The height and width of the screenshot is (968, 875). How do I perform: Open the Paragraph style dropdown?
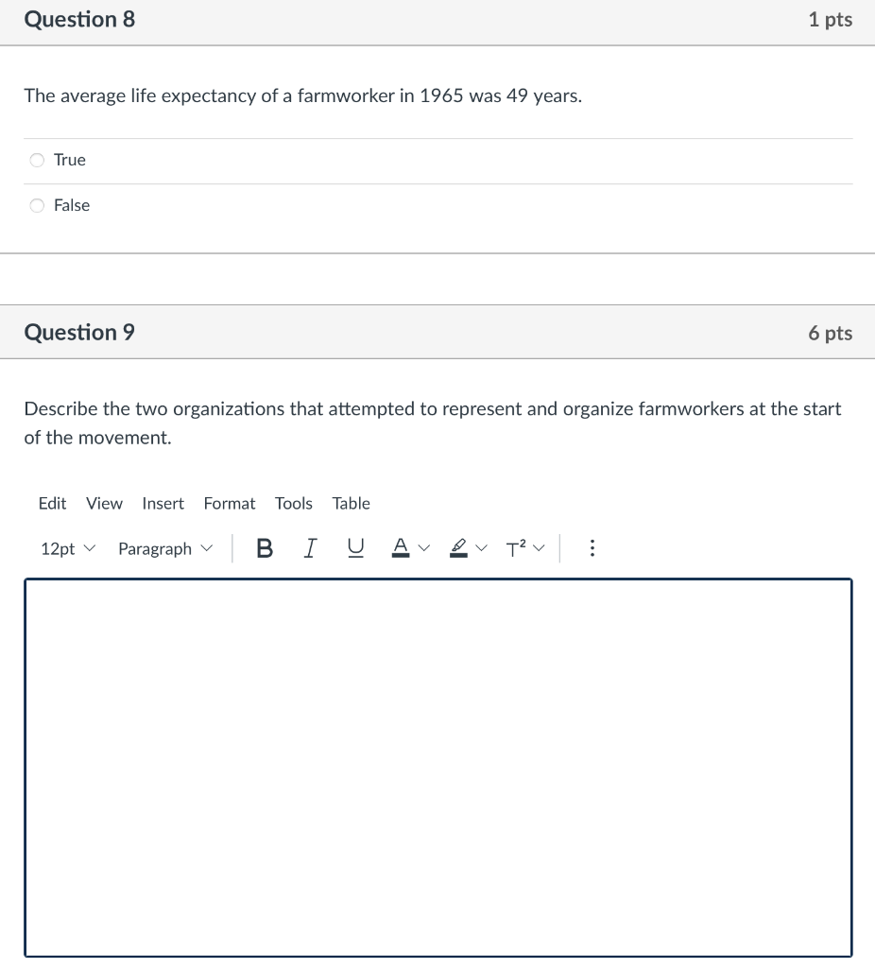(164, 548)
